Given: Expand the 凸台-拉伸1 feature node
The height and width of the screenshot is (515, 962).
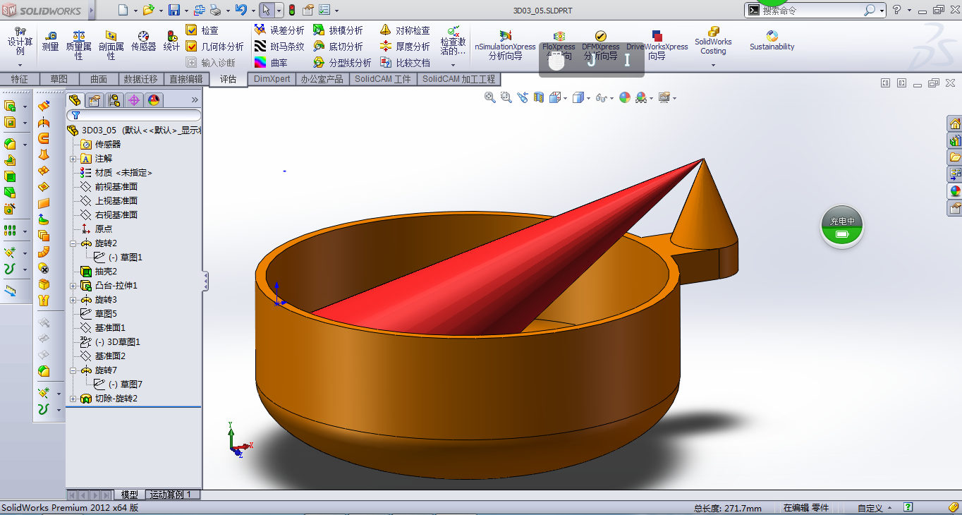Looking at the screenshot, I should tap(73, 286).
